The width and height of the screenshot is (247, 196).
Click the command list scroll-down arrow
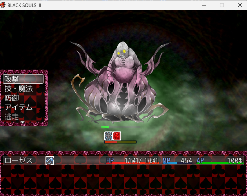tap(23, 122)
